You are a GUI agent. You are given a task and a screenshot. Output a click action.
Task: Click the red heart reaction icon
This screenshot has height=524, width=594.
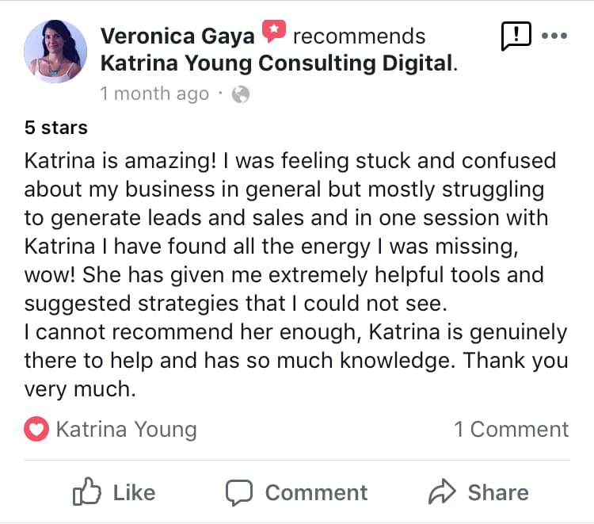pyautogui.click(x=36, y=430)
